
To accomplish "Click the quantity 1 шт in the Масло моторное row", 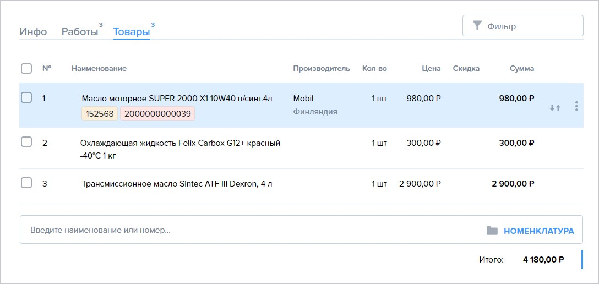I will pyautogui.click(x=379, y=99).
